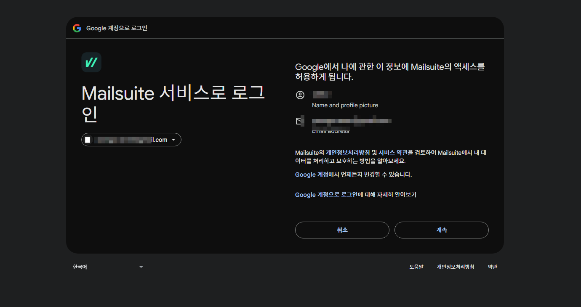581x307 pixels.
Task: Click the email envelope icon
Action: pyautogui.click(x=300, y=121)
